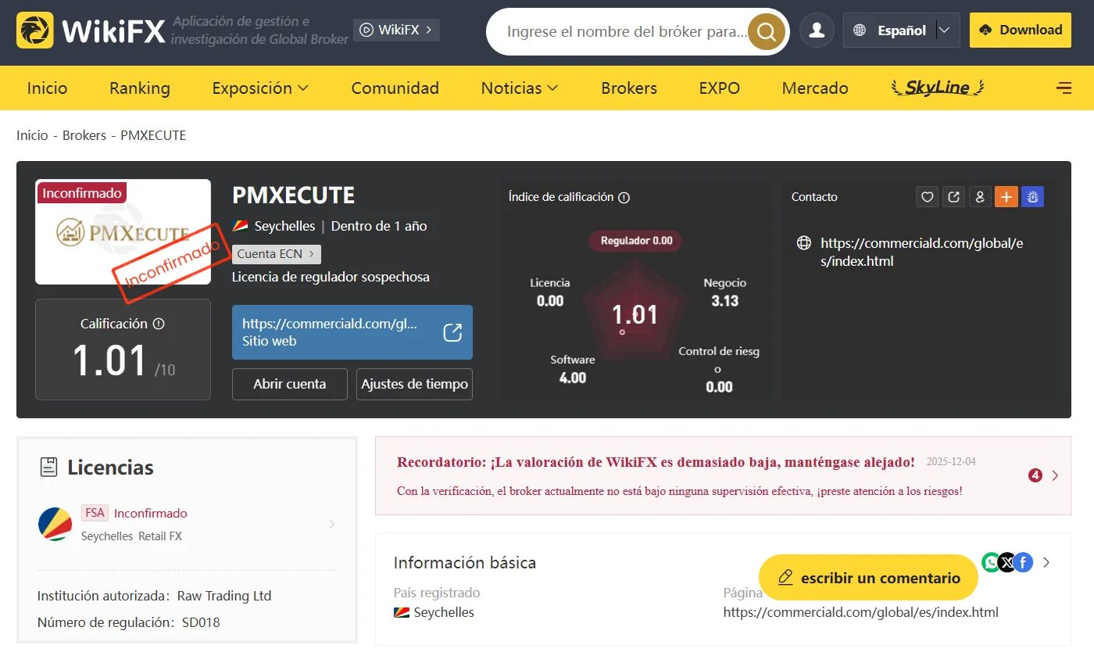Share via the WhatsApp icon
The height and width of the screenshot is (663, 1094).
point(992,562)
